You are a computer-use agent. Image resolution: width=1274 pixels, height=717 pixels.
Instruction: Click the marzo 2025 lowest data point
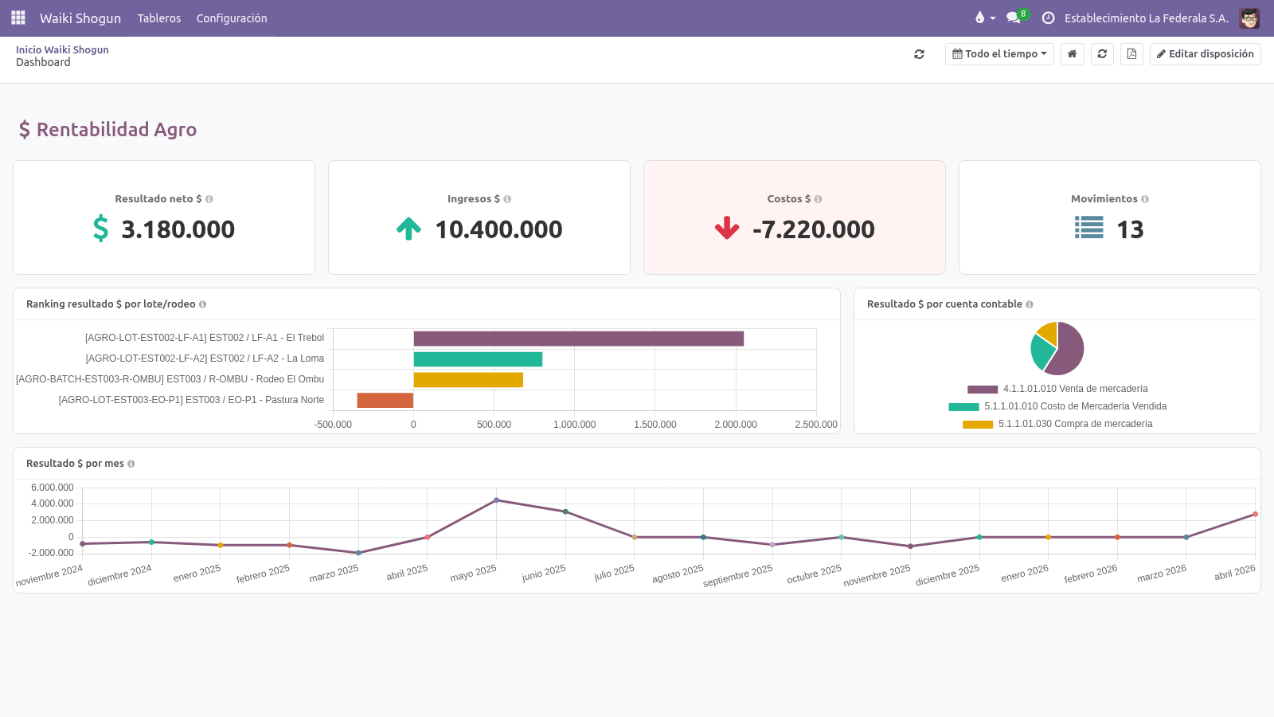click(358, 553)
